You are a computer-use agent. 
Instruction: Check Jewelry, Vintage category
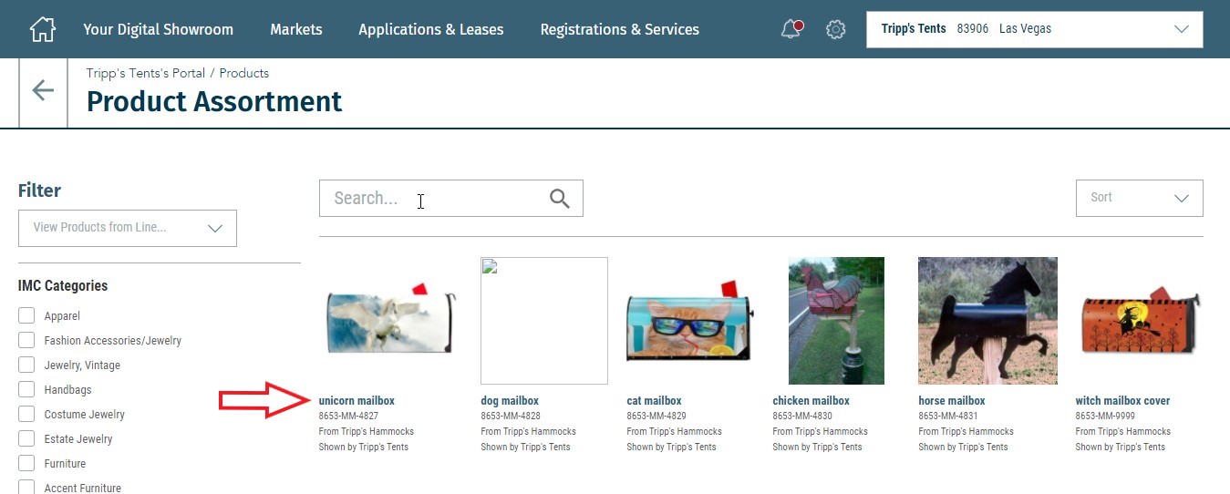click(x=26, y=365)
